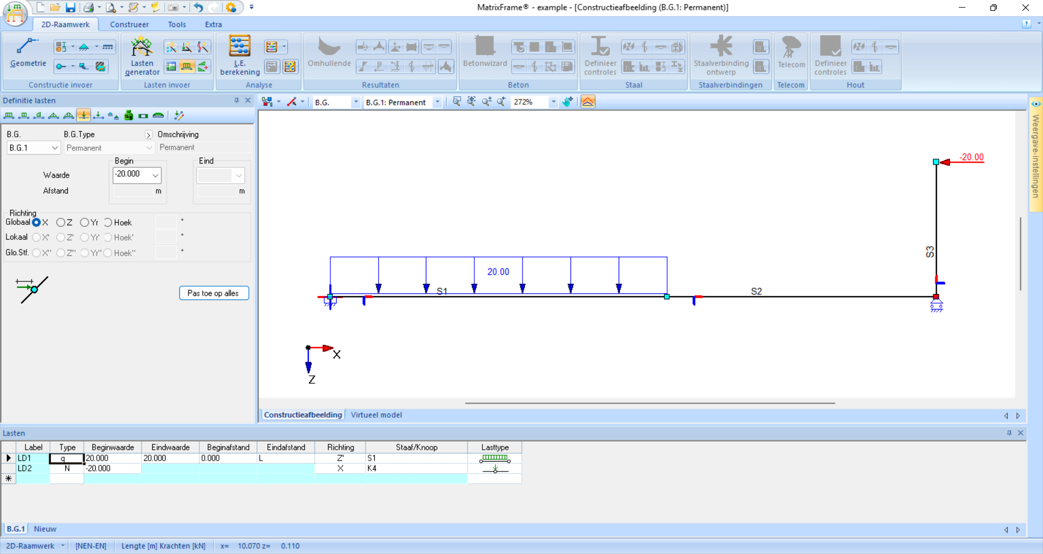
Task: Click the Nieuw load case tab
Action: click(45, 529)
